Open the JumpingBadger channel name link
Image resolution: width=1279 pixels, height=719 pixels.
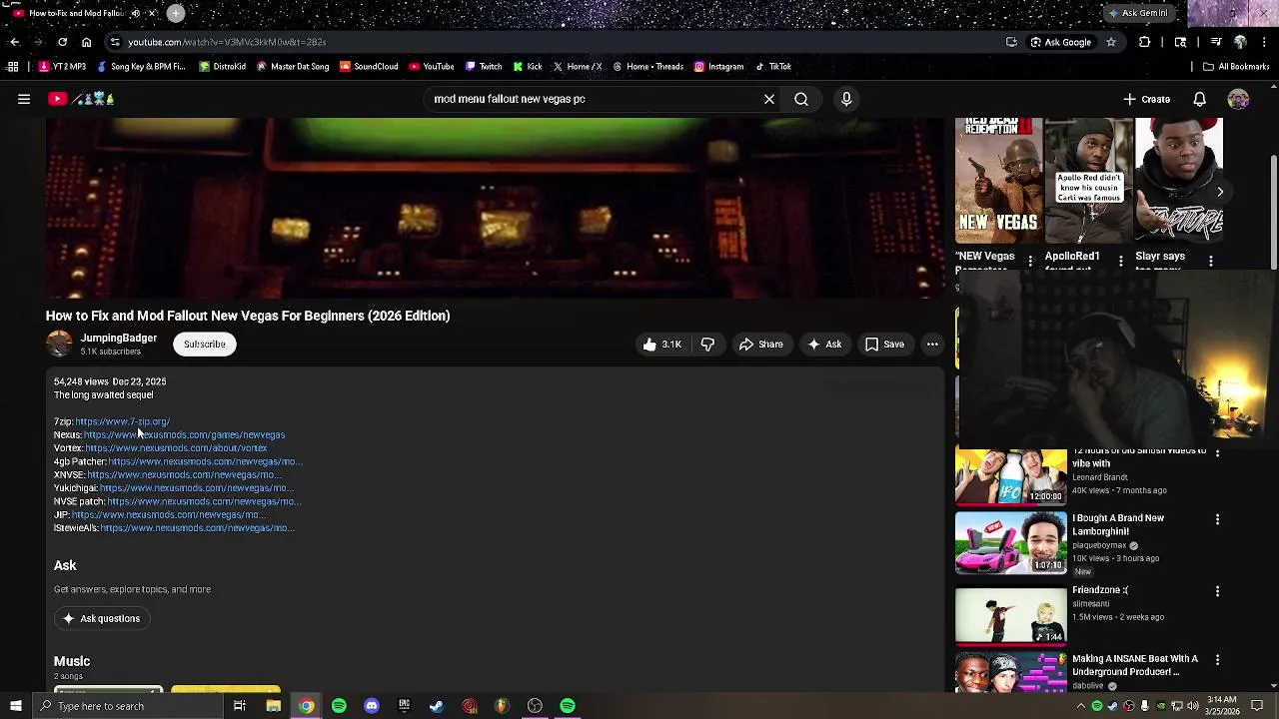(x=118, y=338)
